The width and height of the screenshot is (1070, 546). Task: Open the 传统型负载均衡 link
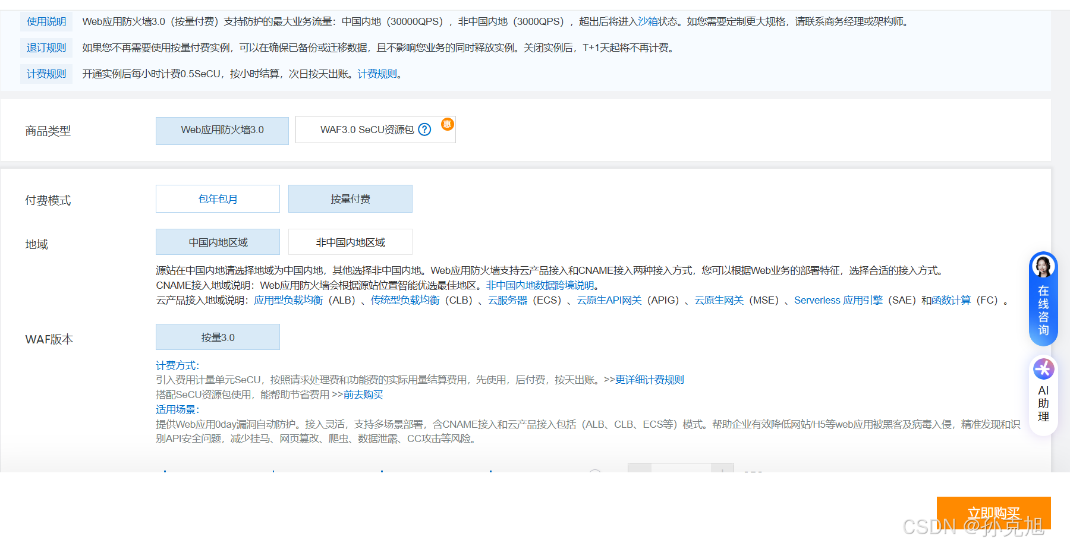(405, 300)
